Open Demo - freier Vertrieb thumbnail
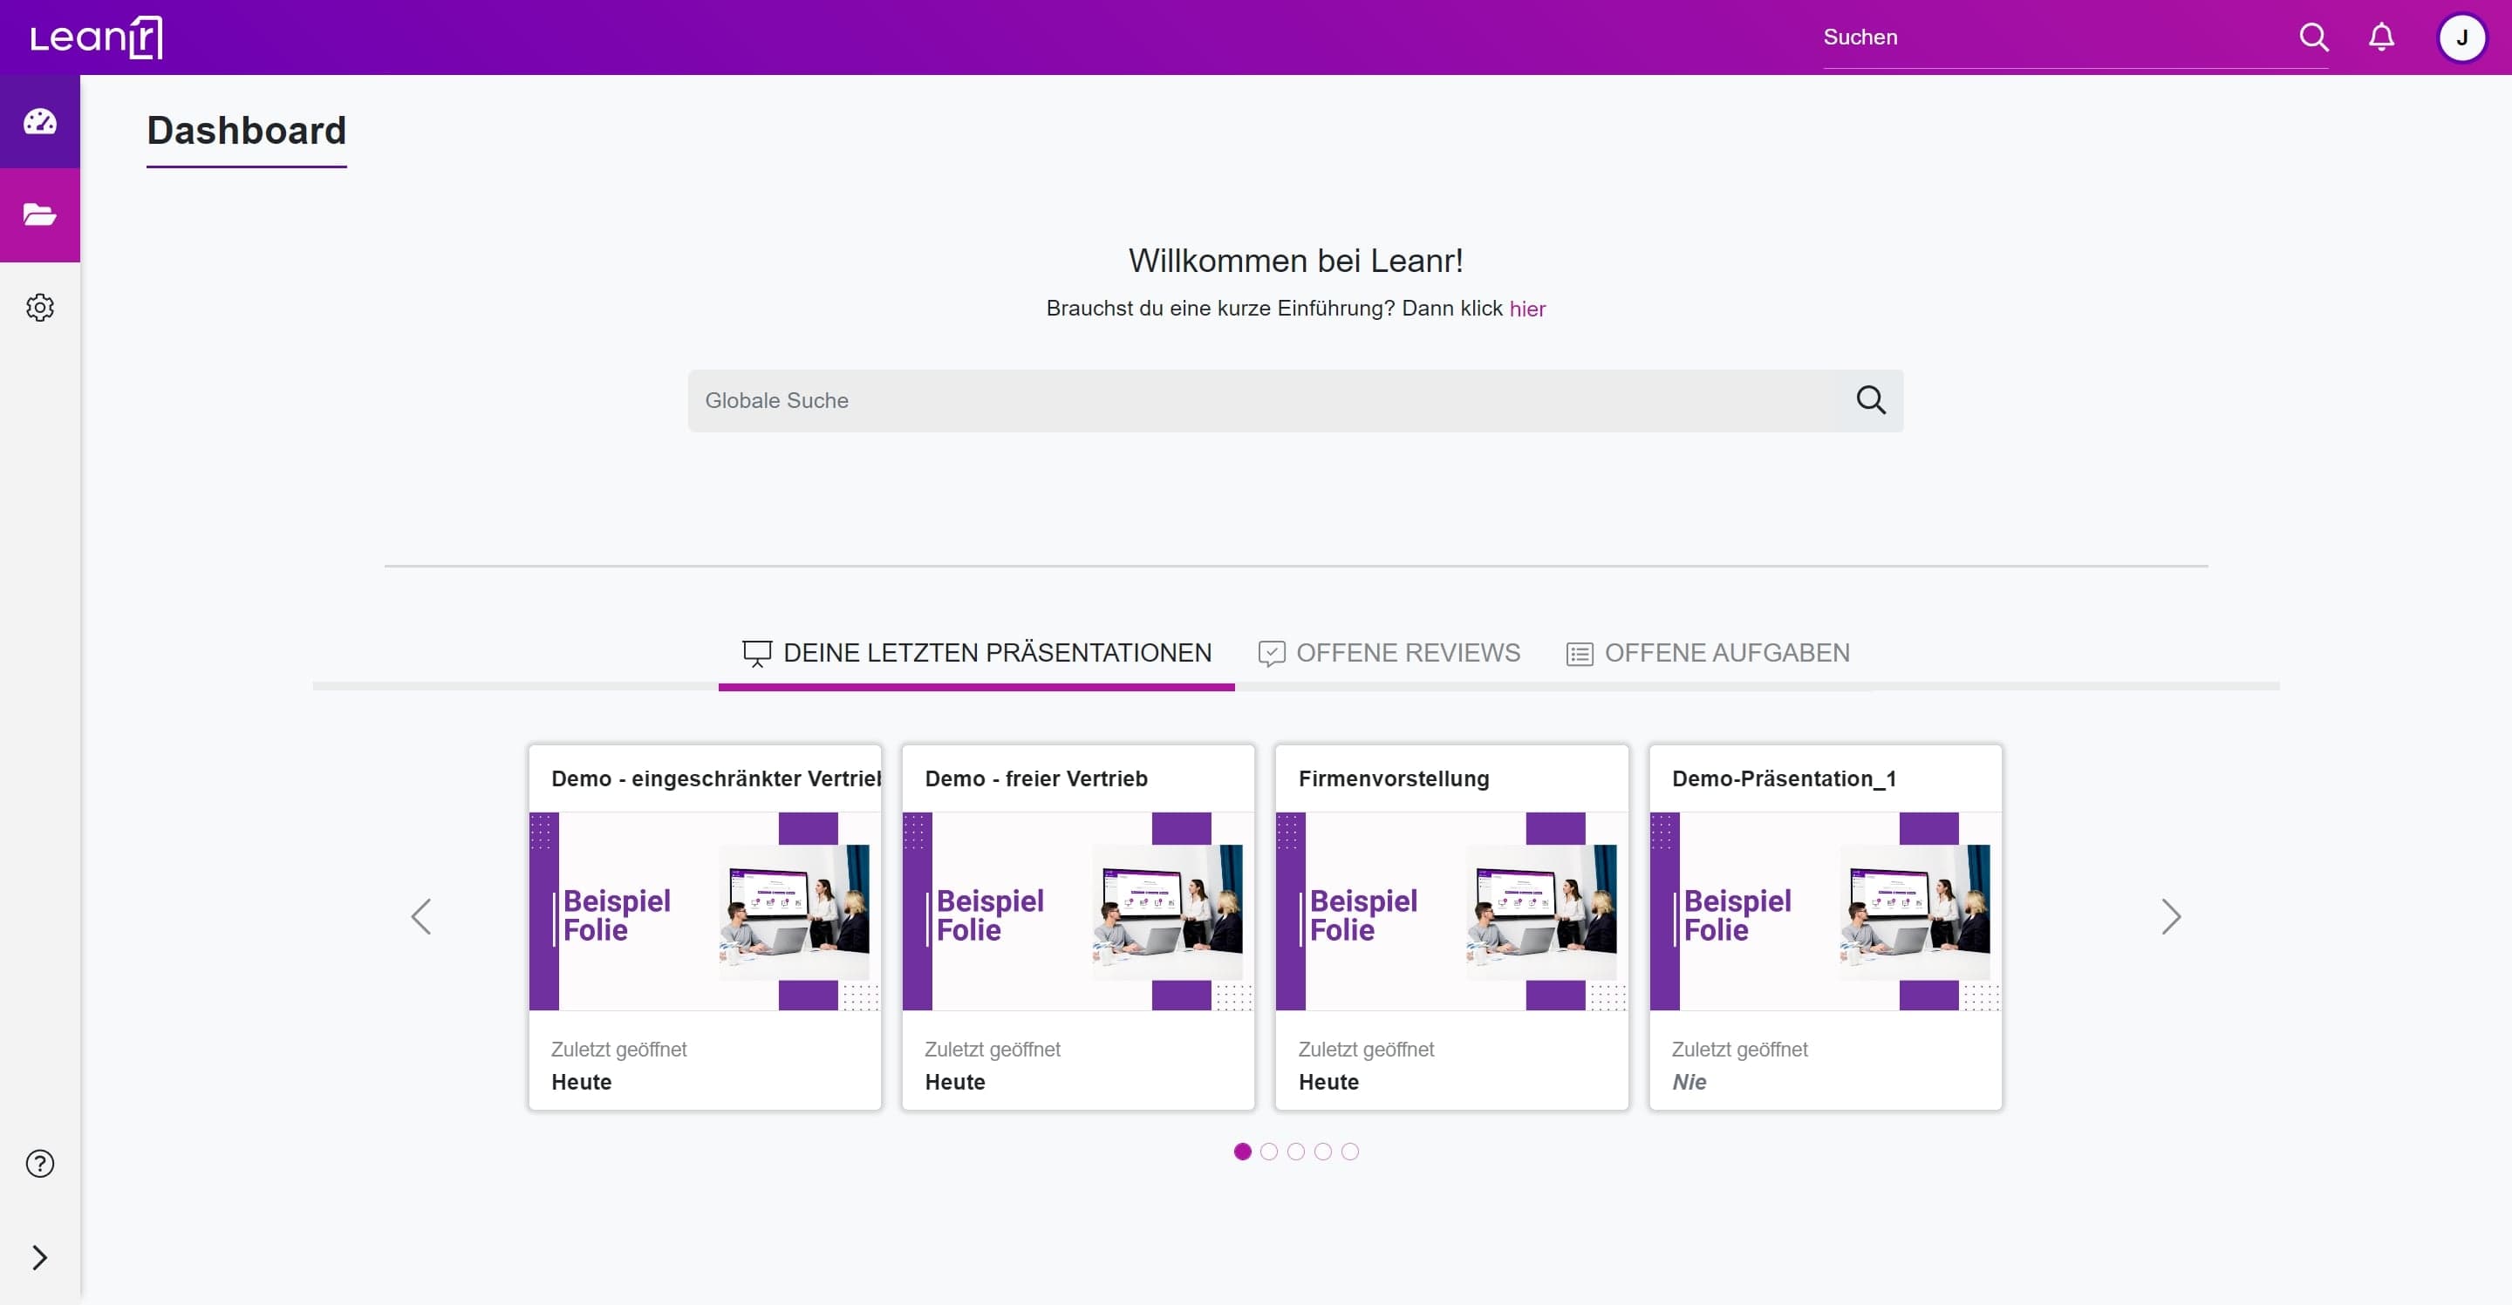 (1079, 911)
